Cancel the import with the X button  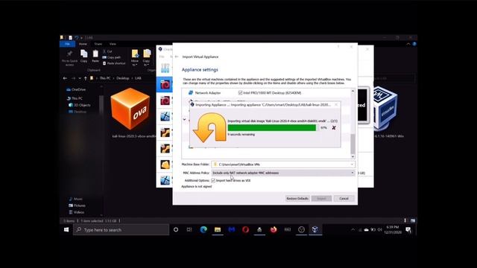pyautogui.click(x=334, y=127)
